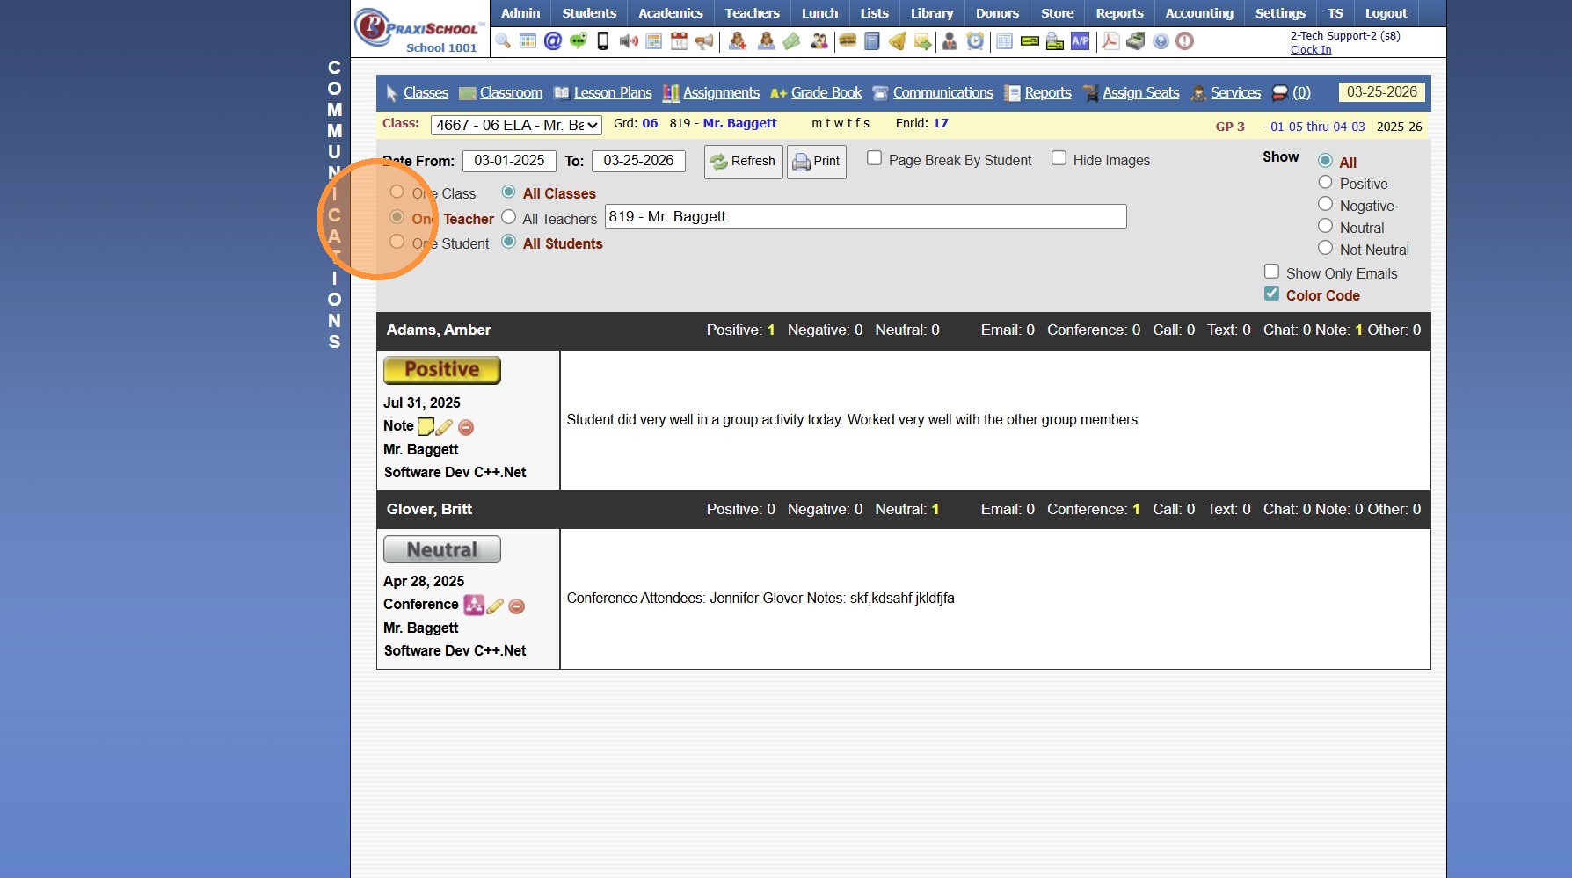Select the All Classes radio button
1572x878 pixels.
point(508,192)
